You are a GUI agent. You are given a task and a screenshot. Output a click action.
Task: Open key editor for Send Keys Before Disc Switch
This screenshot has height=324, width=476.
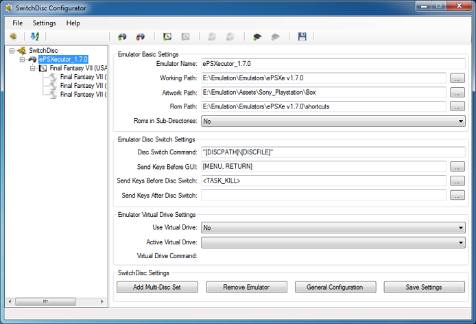(x=457, y=181)
